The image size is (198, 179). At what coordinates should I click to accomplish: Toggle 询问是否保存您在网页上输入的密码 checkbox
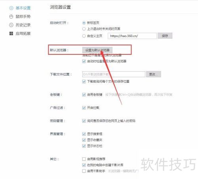click(x=84, y=121)
